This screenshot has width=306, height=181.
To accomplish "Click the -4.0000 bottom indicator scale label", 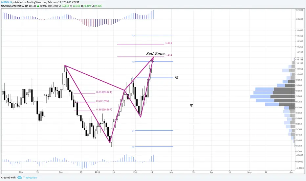I will click(299, 168).
